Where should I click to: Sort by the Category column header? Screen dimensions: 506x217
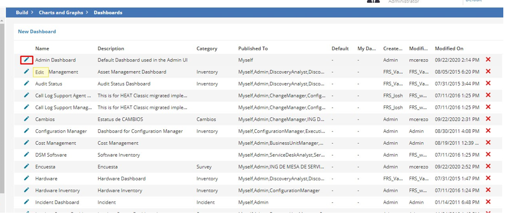pos(207,48)
